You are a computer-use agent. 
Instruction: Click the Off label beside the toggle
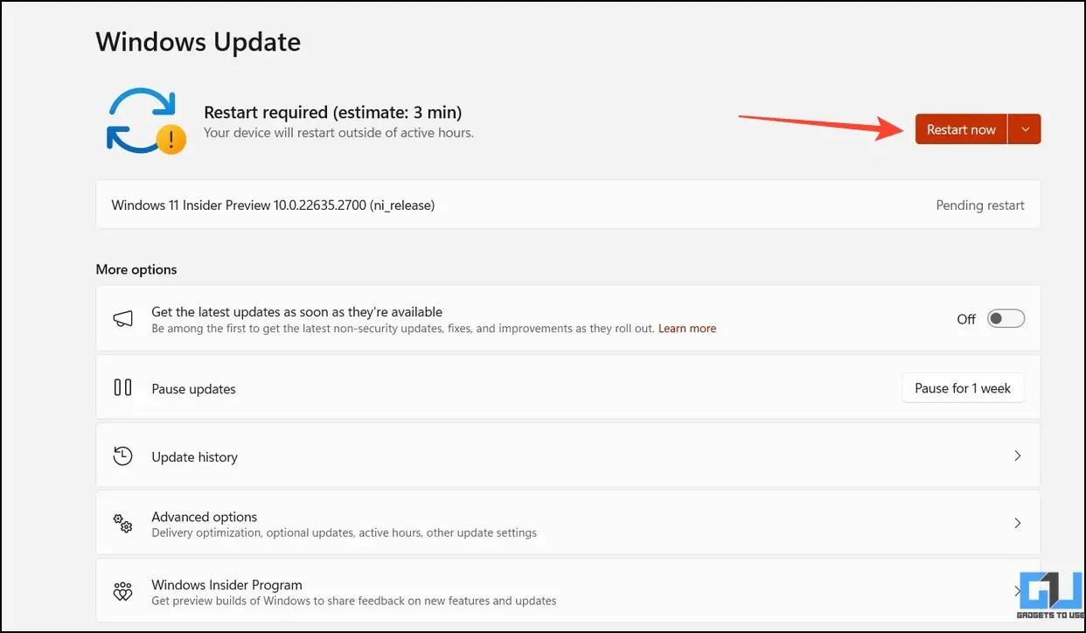(x=966, y=319)
